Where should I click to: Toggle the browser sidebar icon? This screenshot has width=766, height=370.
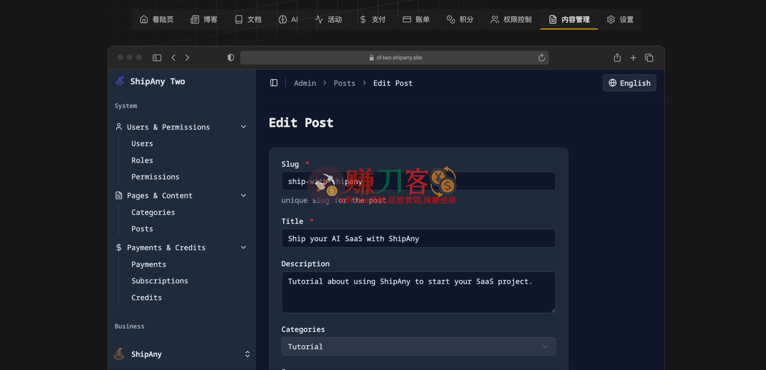point(157,58)
